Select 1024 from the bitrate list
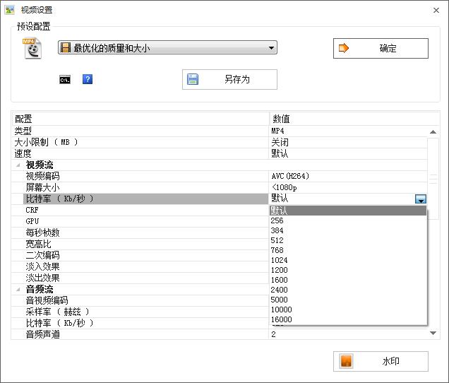Screen dimensions: 449x383 (x=280, y=260)
